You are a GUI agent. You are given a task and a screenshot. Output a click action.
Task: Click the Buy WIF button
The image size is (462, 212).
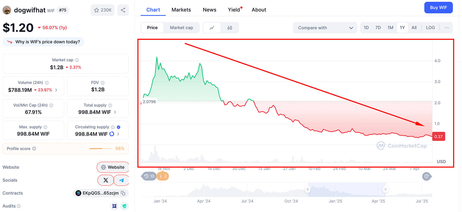click(438, 7)
